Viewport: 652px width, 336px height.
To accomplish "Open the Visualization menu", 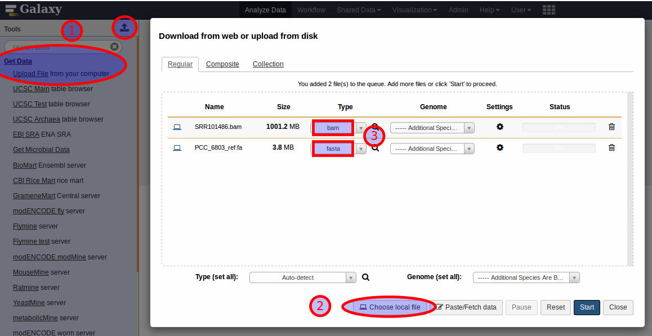I will point(414,10).
